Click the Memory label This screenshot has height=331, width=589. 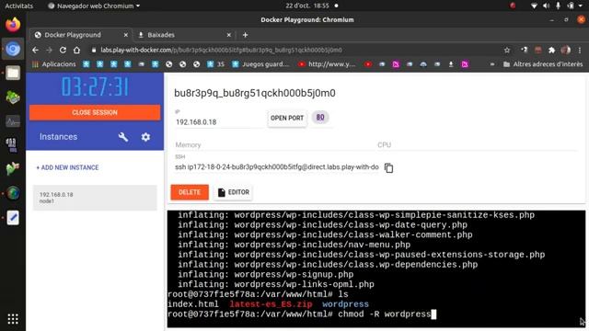pyautogui.click(x=188, y=145)
